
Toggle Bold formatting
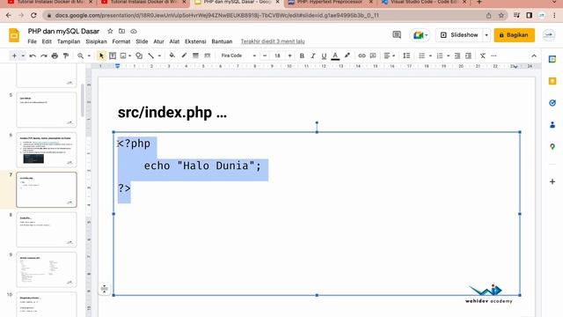302,55
